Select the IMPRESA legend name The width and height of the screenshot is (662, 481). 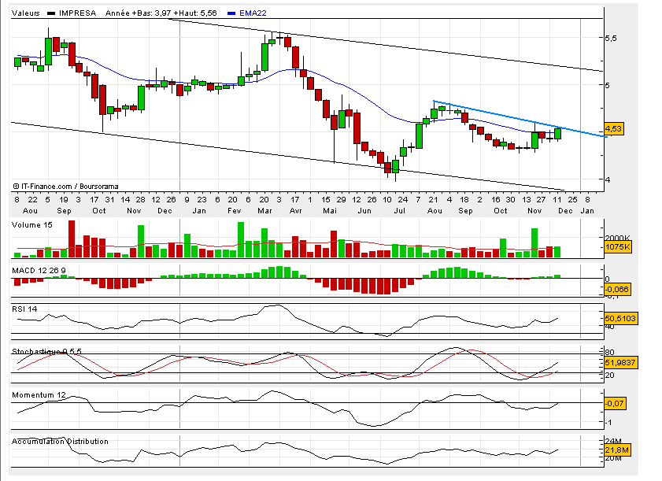click(x=77, y=13)
